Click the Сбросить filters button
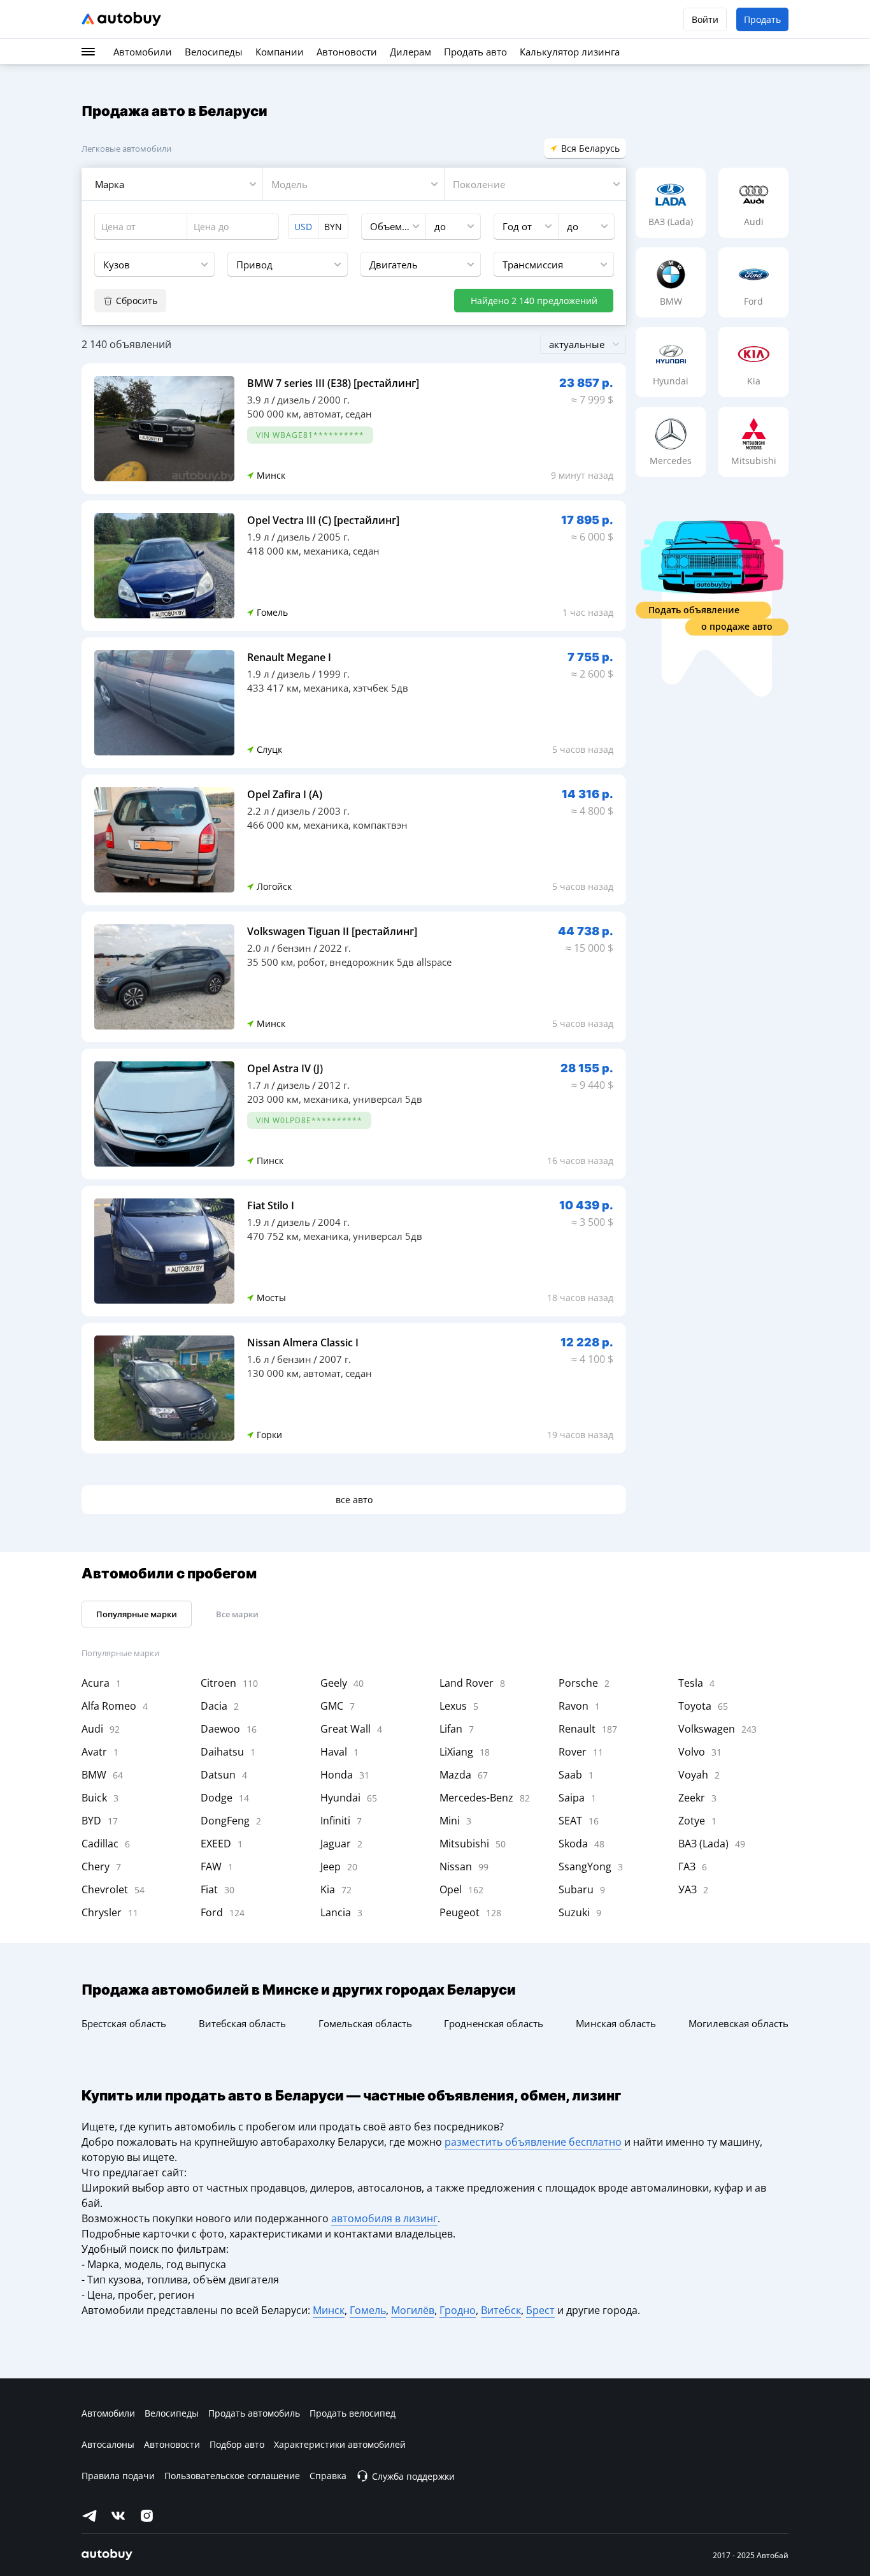870x2576 pixels. tap(130, 301)
